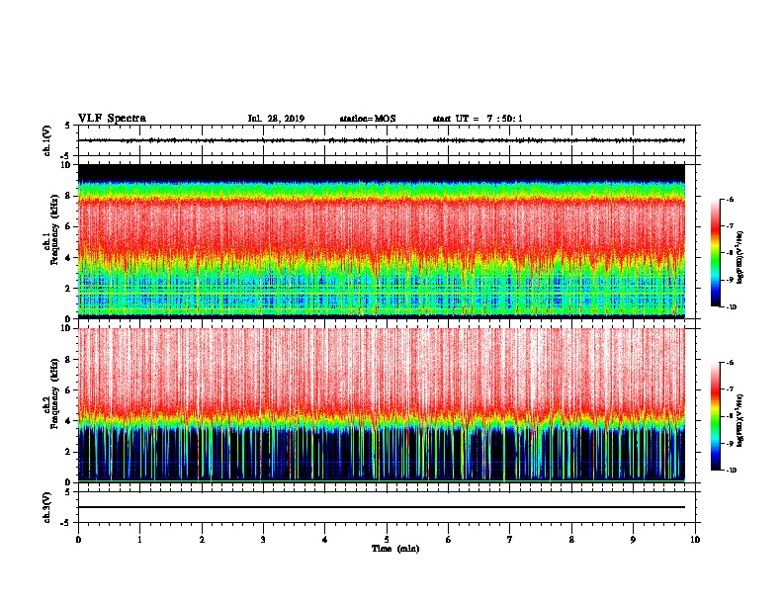This screenshot has height=605, width=783.
Task: Click time axis tick label "7"
Action: click(x=510, y=540)
